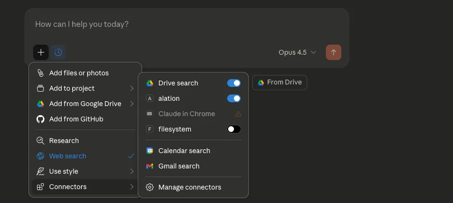
Task: Click the Drive icon next to Drive search
Action: [150, 83]
